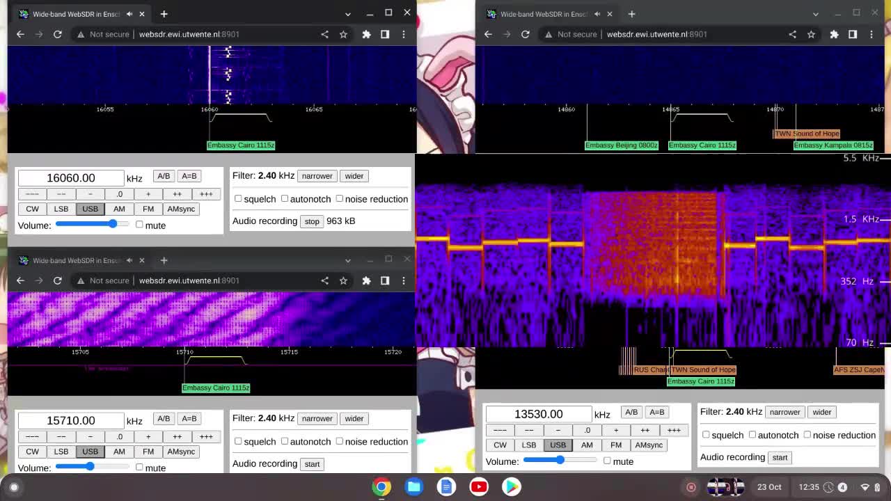Toggle the side panel in the 16060 kHz window

coord(385,34)
